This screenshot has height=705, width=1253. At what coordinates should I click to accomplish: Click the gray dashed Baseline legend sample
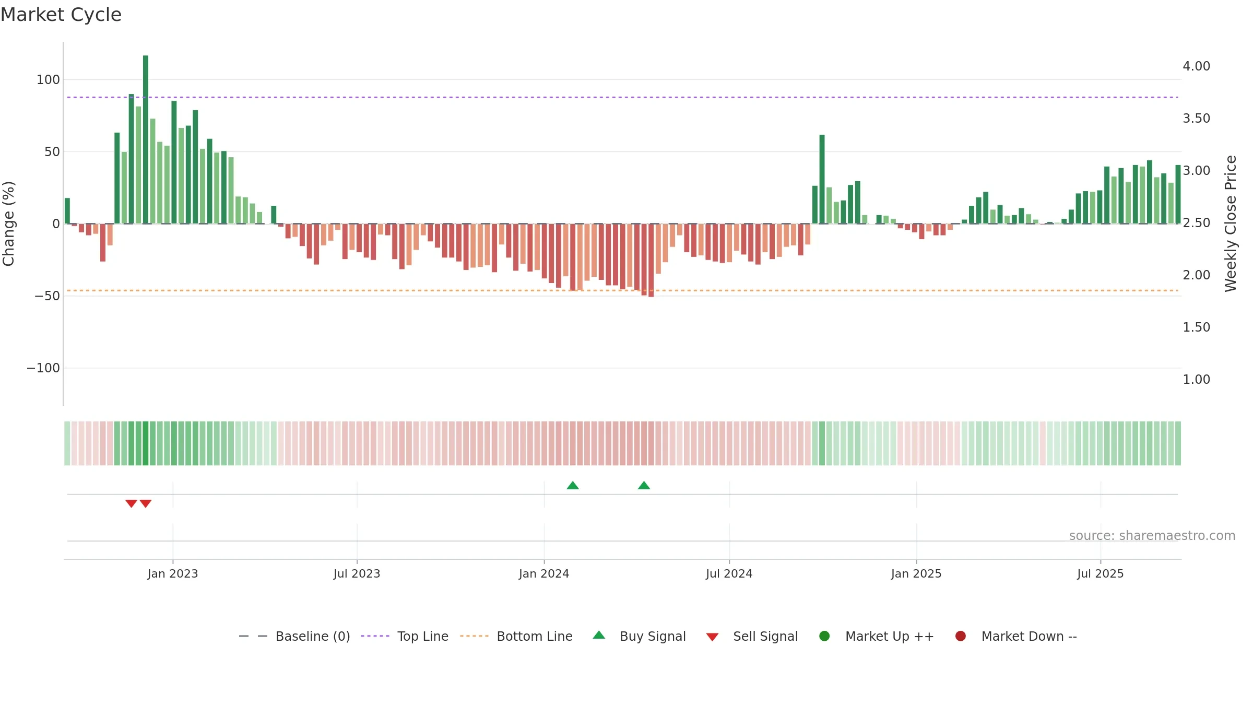253,636
